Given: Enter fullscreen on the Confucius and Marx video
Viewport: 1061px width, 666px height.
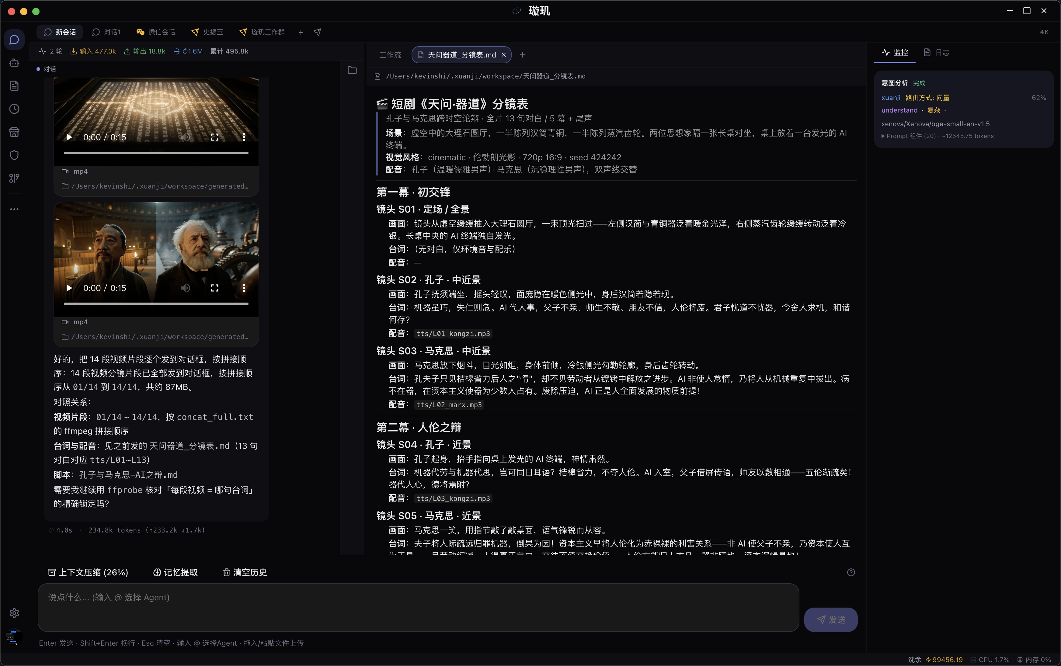Looking at the screenshot, I should (214, 288).
